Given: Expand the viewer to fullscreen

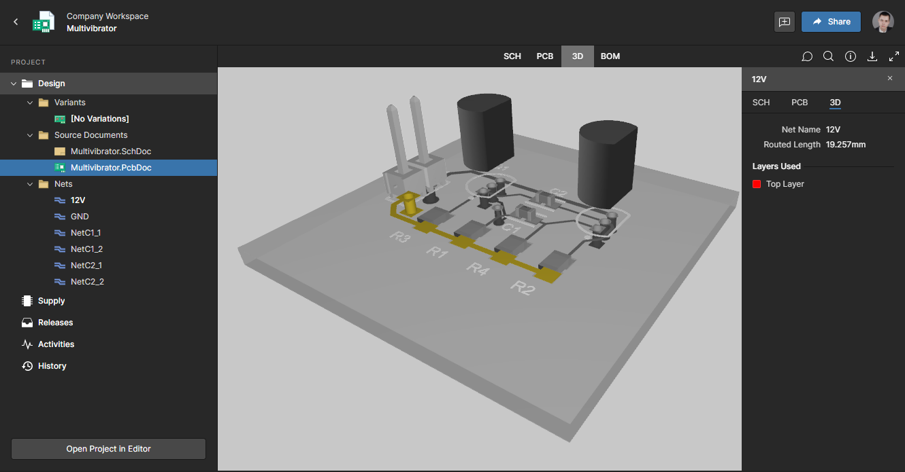Looking at the screenshot, I should pos(894,56).
